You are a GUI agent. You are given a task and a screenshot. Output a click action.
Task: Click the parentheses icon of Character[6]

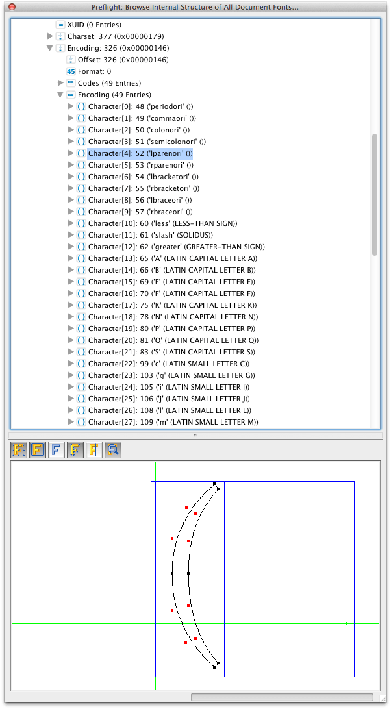coord(81,177)
